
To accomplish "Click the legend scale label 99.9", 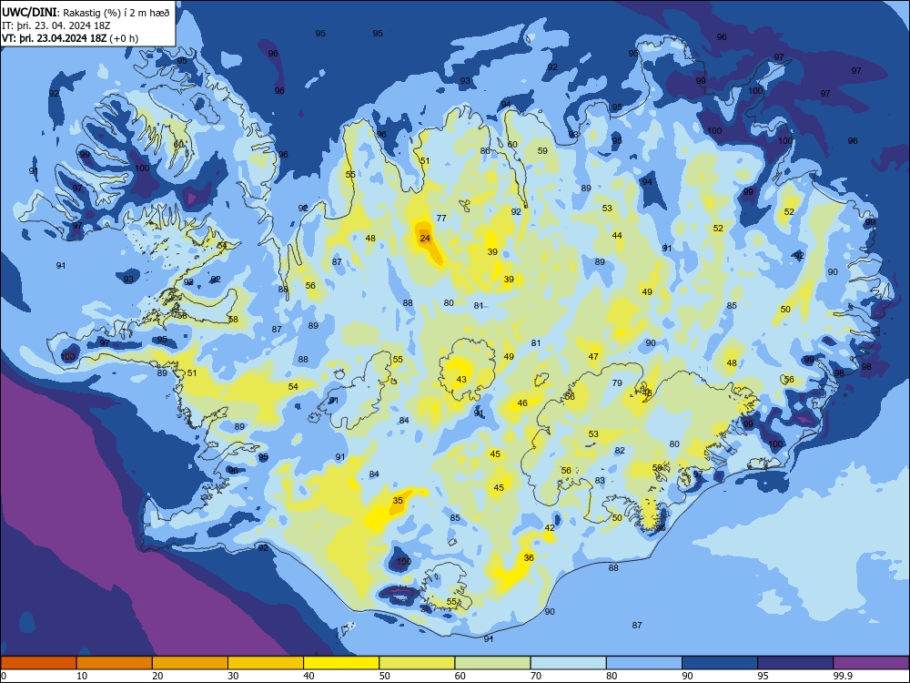I will point(843,676).
